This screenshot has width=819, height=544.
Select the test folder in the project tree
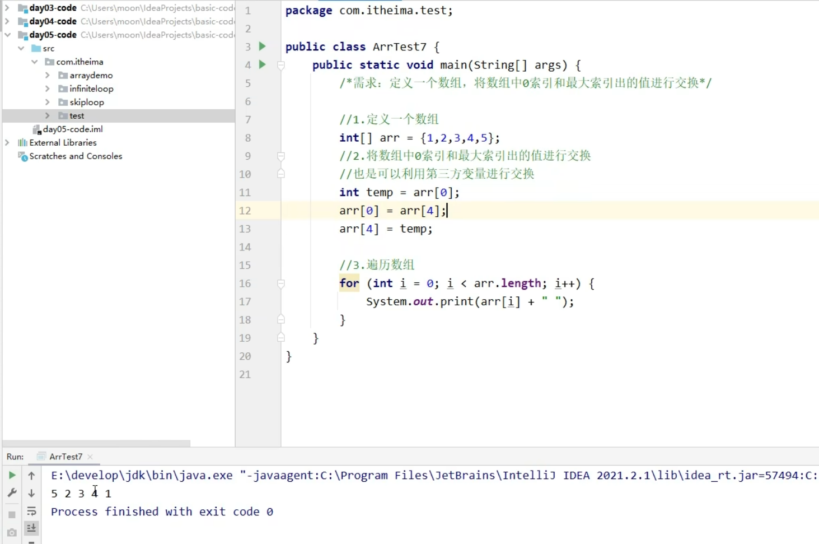[77, 115]
